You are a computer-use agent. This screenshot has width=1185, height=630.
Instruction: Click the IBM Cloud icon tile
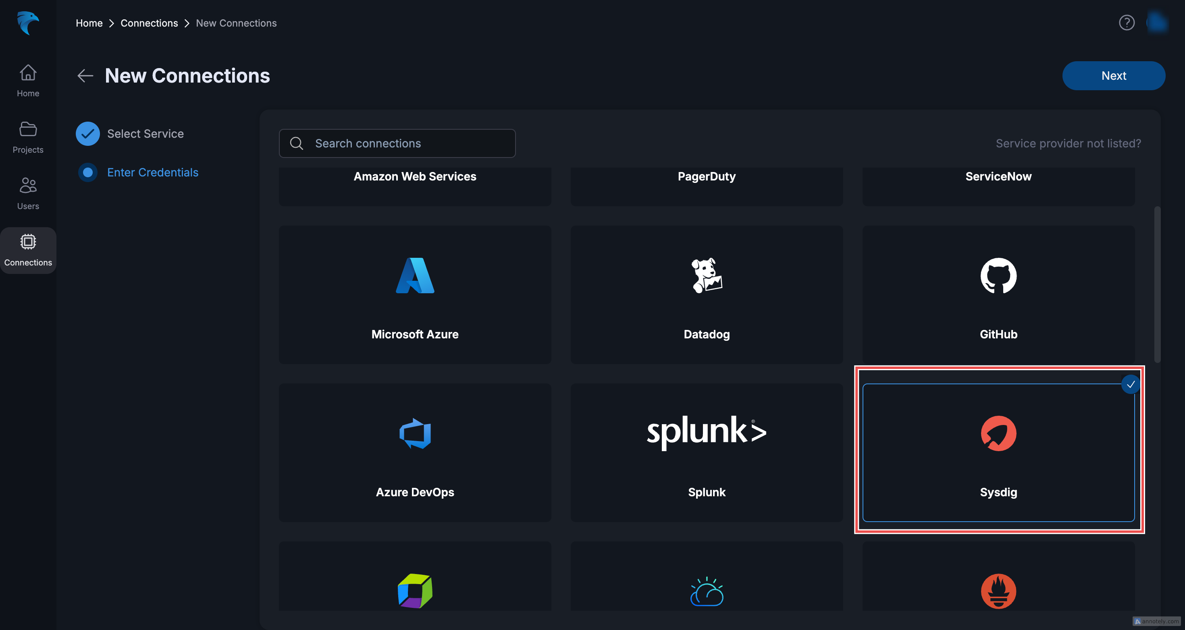[x=706, y=591]
